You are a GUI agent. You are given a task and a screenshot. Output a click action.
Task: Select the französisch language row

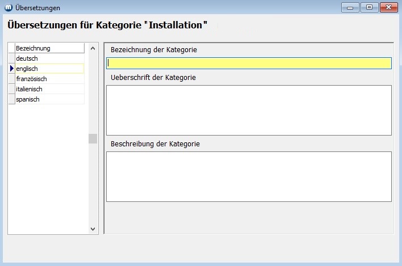pos(49,79)
